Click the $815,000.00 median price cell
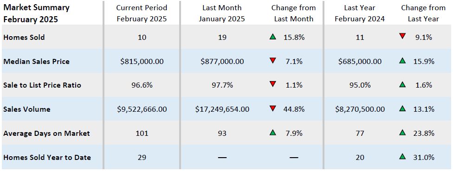The height and width of the screenshot is (172, 453). click(142, 62)
